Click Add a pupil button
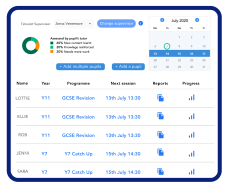 point(128,66)
